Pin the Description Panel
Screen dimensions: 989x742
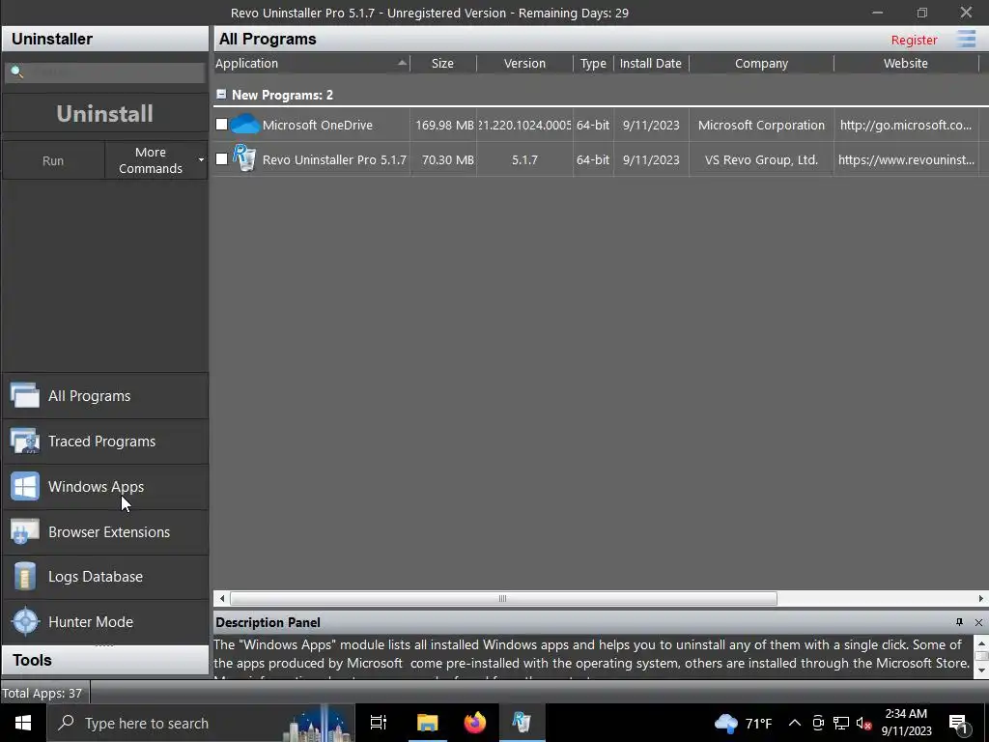coord(959,622)
